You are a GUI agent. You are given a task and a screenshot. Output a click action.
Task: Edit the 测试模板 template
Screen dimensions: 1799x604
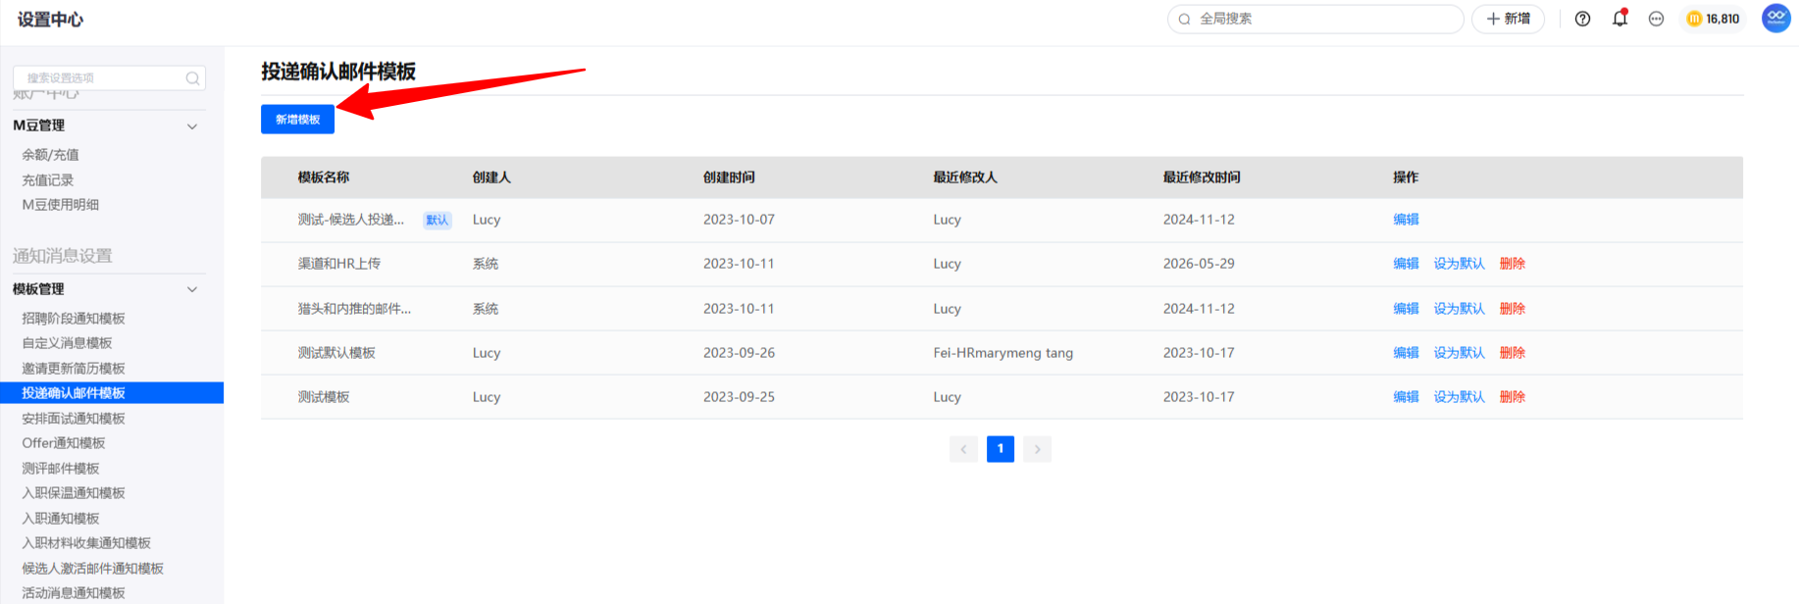1406,397
